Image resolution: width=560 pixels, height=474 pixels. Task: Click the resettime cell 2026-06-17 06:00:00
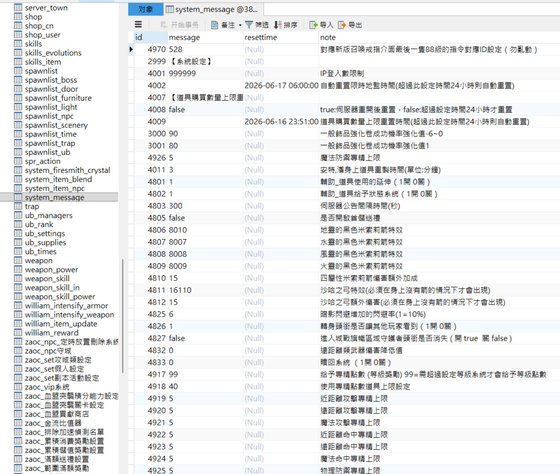click(x=281, y=85)
